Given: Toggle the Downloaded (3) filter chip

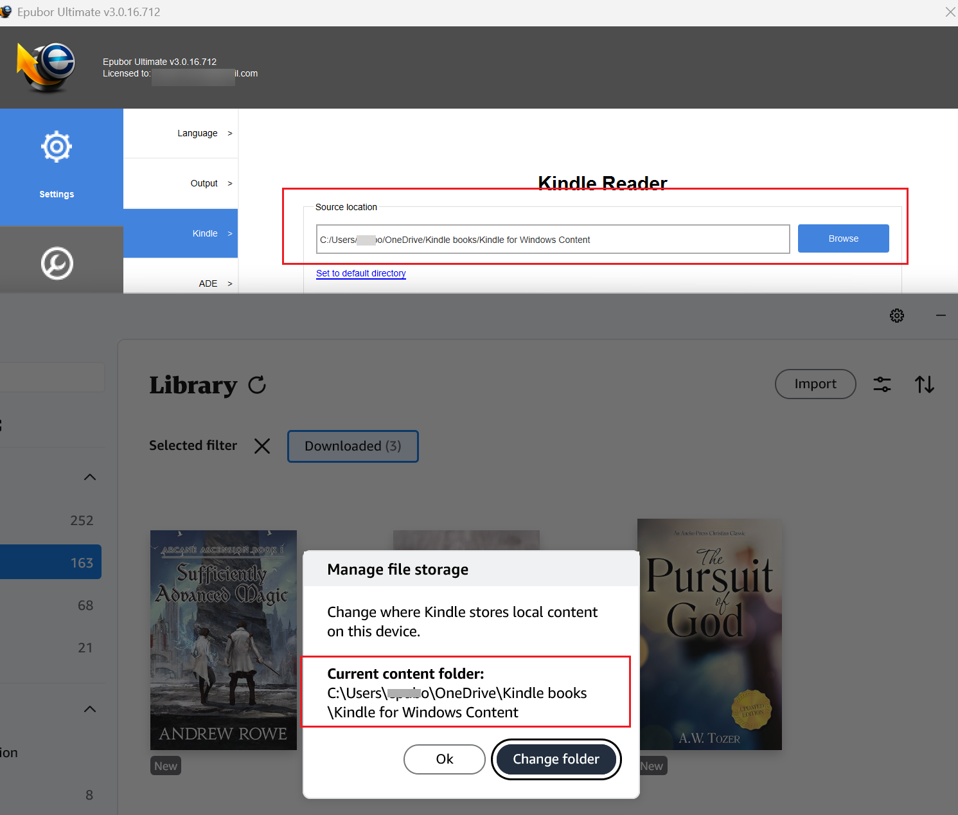Looking at the screenshot, I should [353, 446].
